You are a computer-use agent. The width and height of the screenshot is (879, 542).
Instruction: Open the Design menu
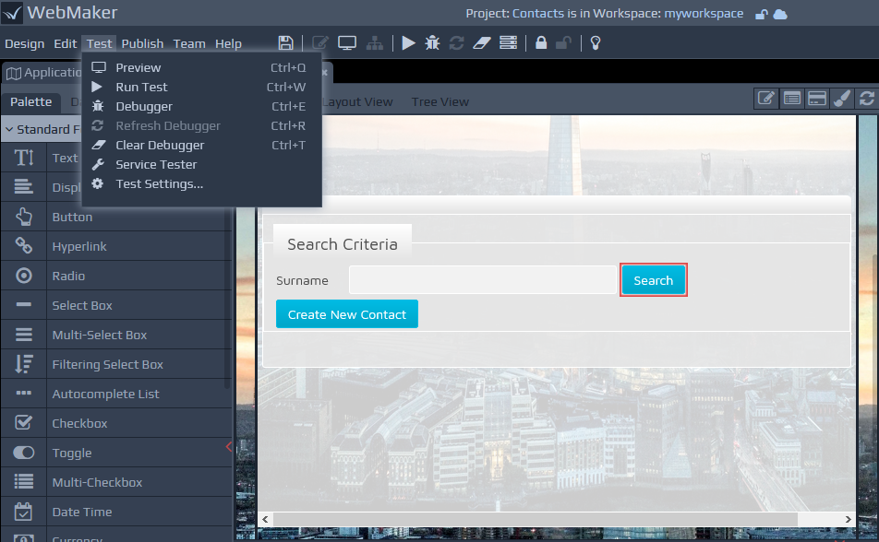click(25, 43)
